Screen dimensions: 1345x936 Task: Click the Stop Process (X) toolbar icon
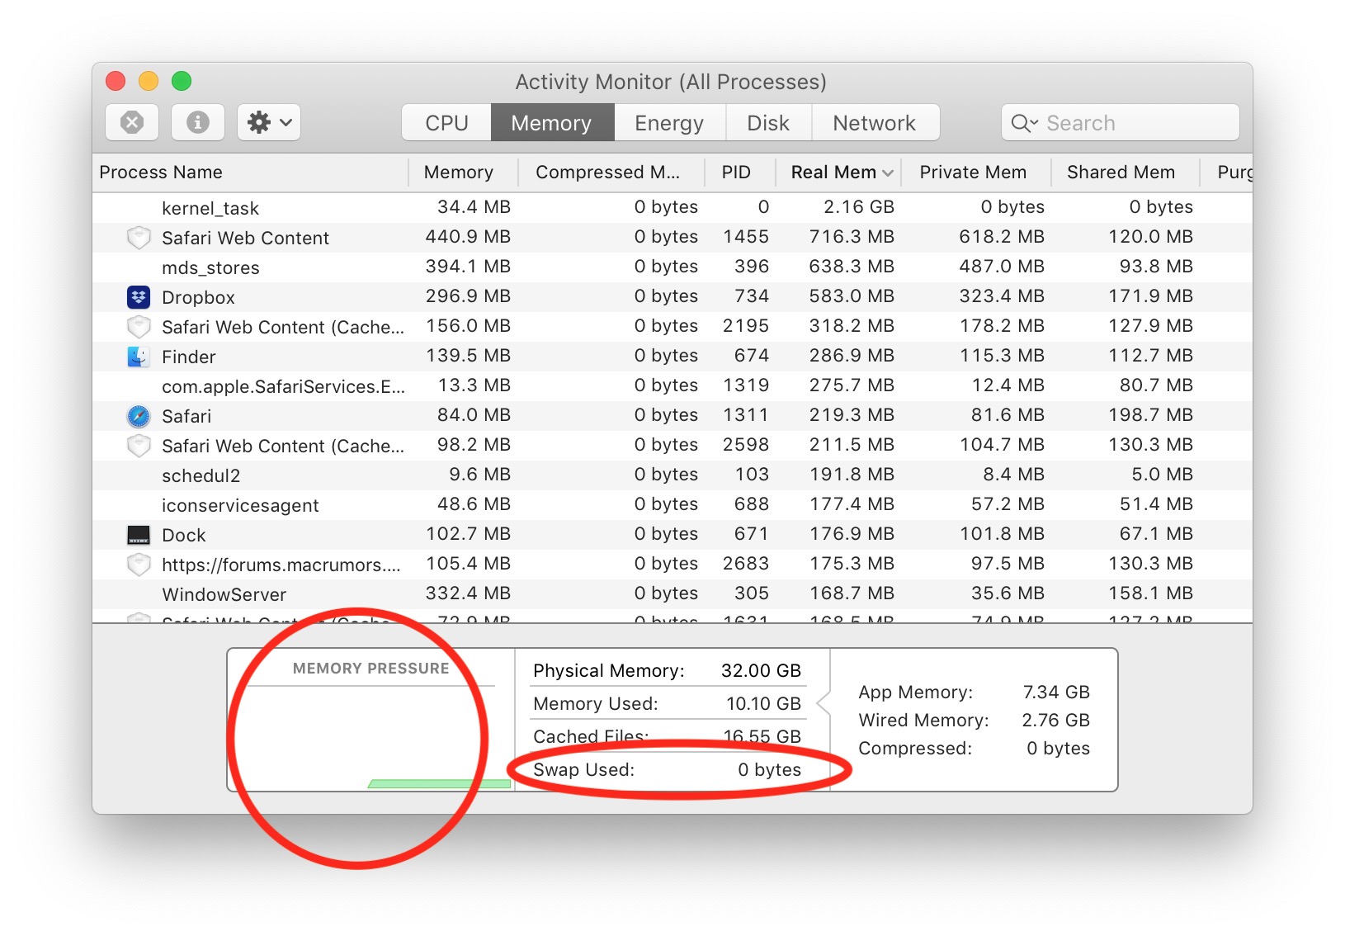[132, 123]
